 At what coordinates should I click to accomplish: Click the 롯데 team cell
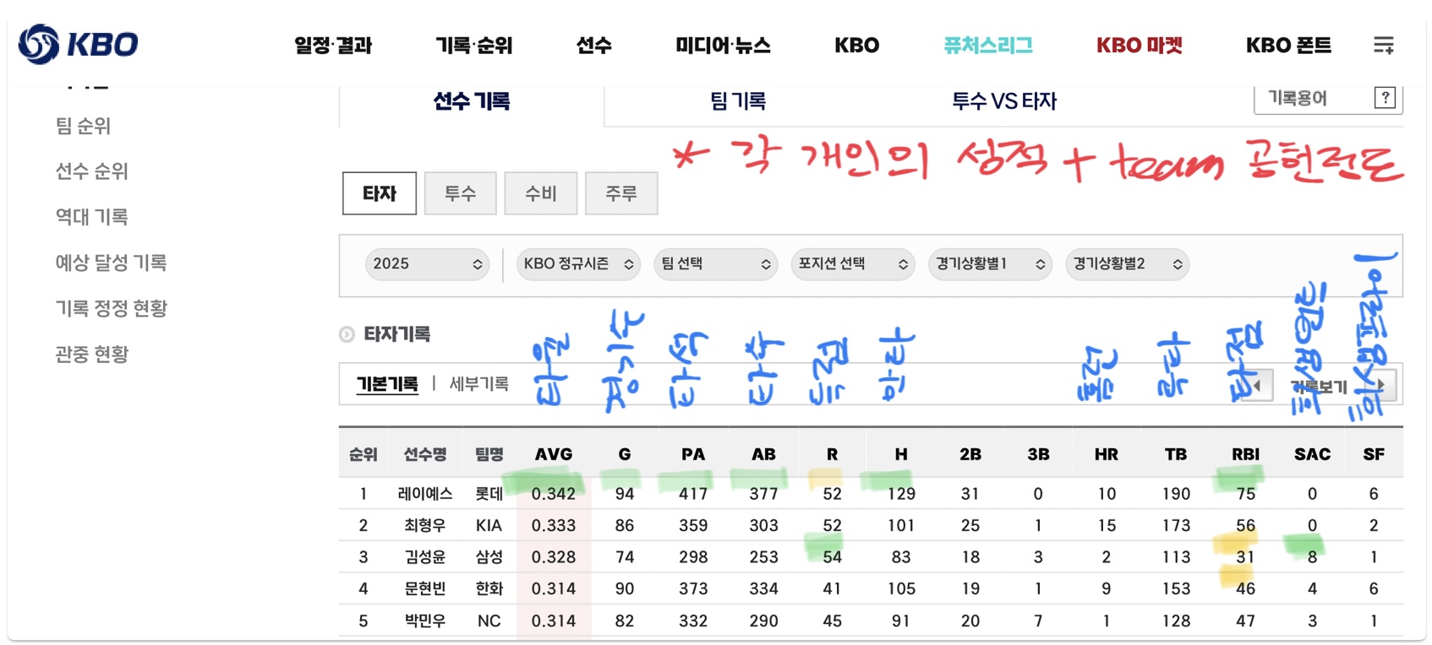click(x=489, y=494)
